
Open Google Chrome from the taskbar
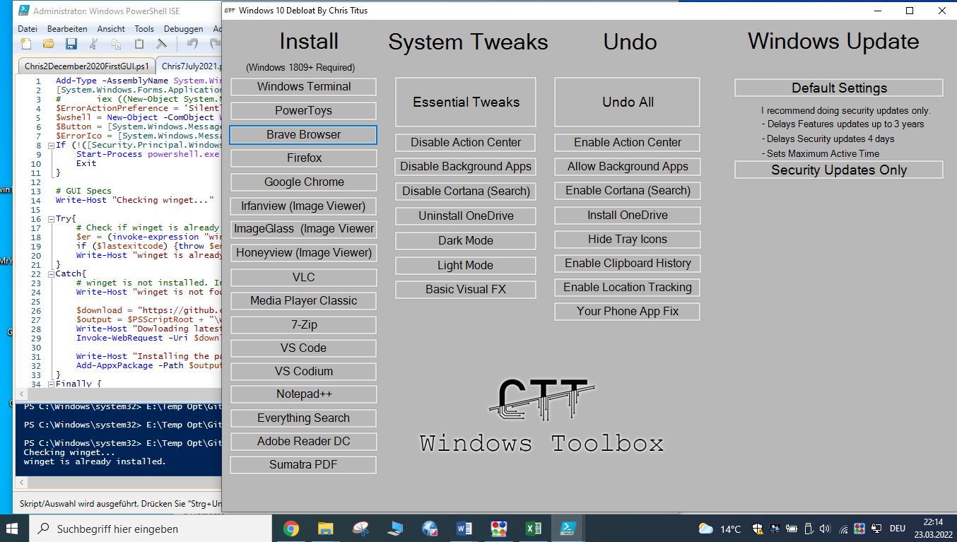coord(290,528)
